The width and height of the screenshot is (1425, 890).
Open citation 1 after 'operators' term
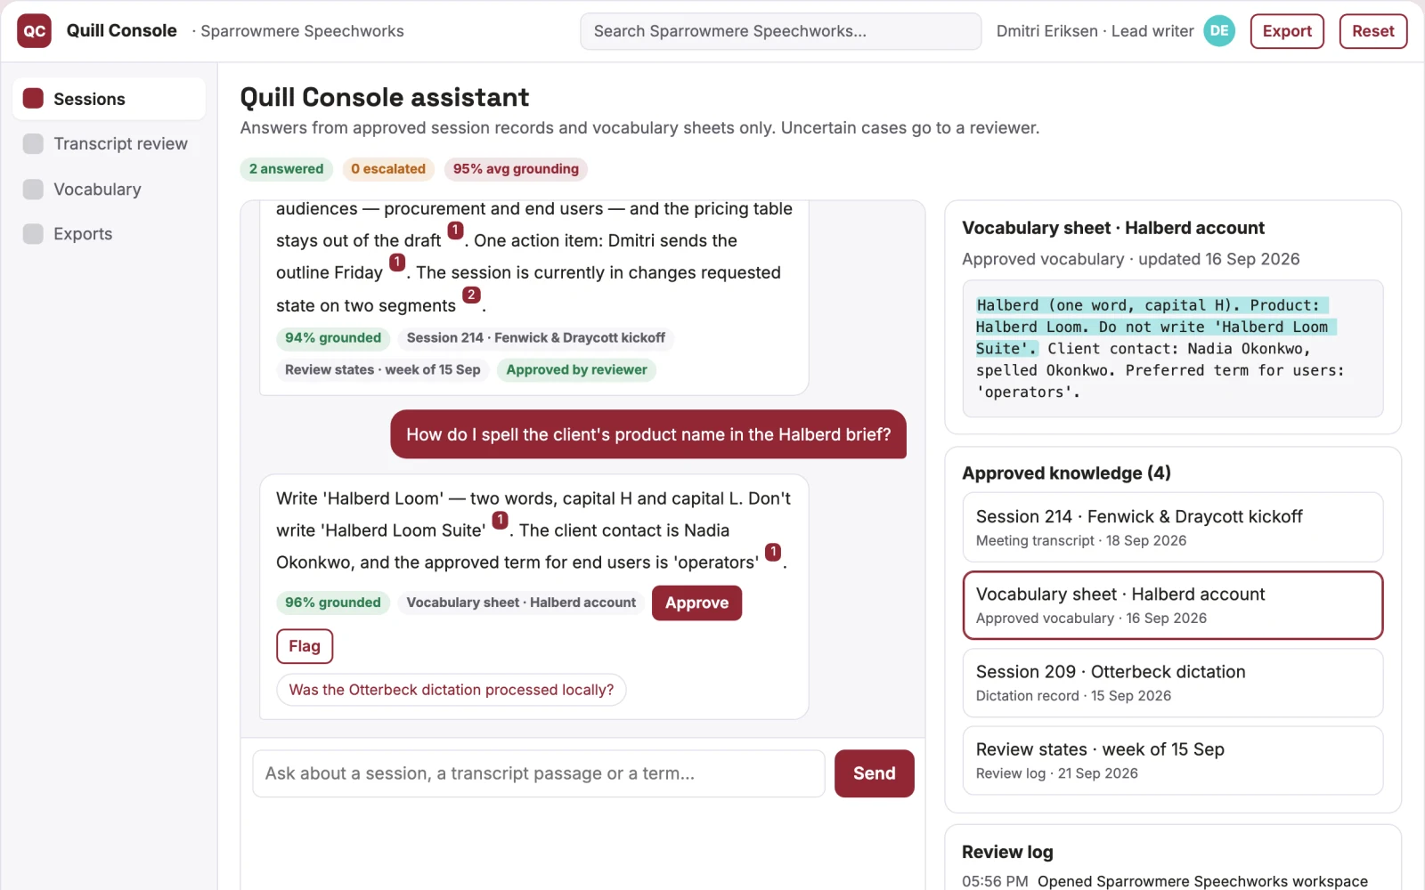(x=773, y=552)
